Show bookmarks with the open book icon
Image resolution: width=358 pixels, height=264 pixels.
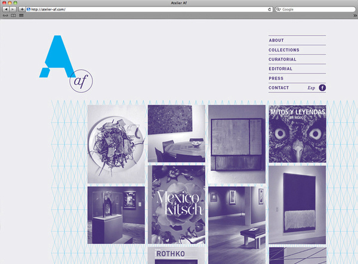(x=14, y=16)
